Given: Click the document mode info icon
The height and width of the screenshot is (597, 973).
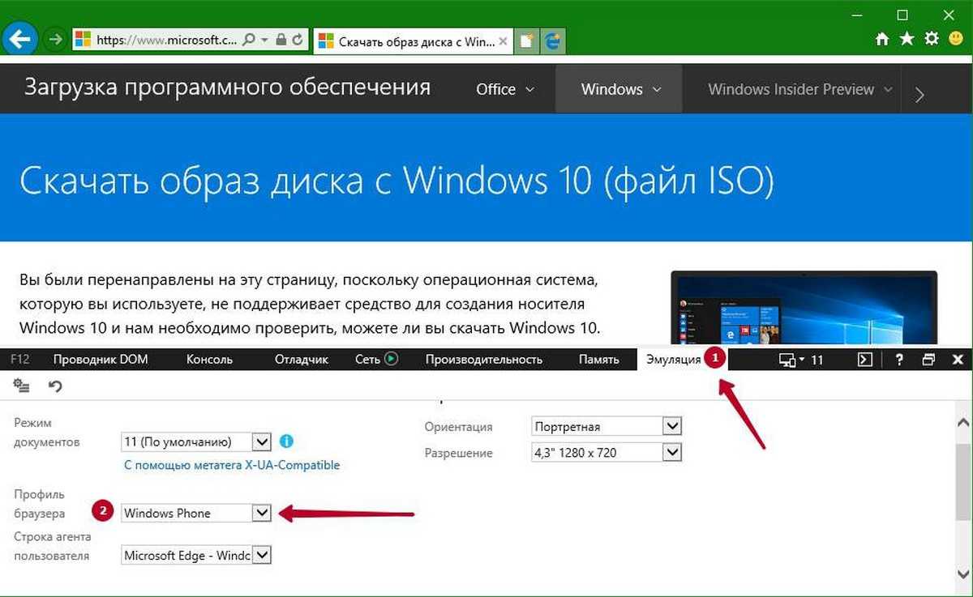Looking at the screenshot, I should point(285,441).
